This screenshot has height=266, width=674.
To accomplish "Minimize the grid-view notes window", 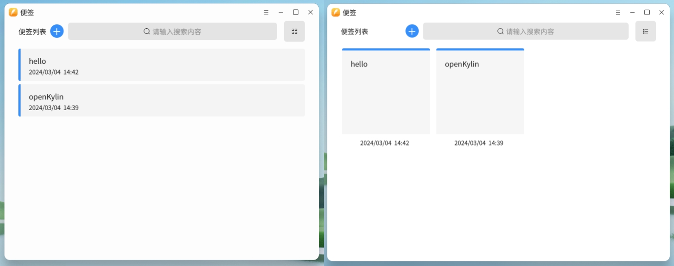I will click(632, 12).
